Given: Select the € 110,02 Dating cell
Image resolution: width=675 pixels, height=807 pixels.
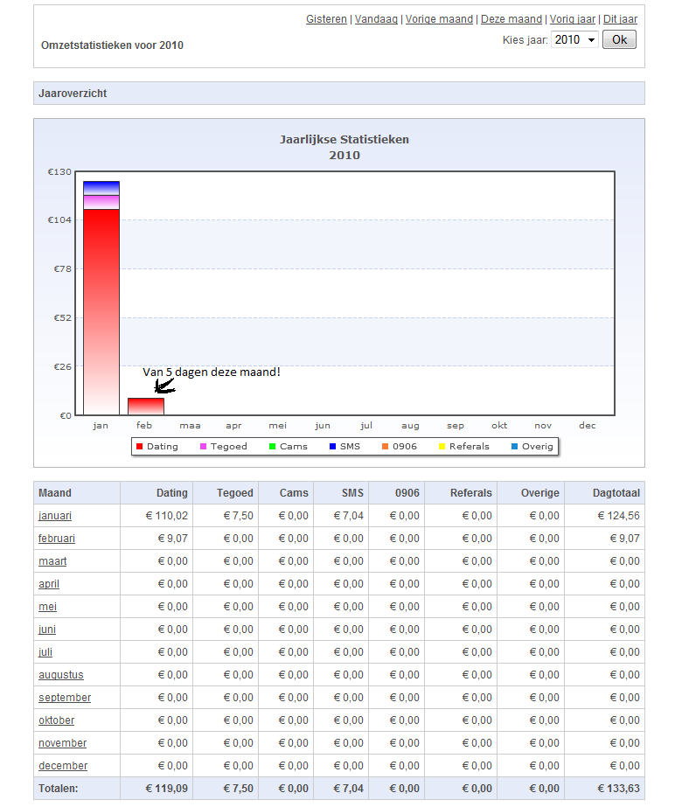Looking at the screenshot, I should [157, 516].
